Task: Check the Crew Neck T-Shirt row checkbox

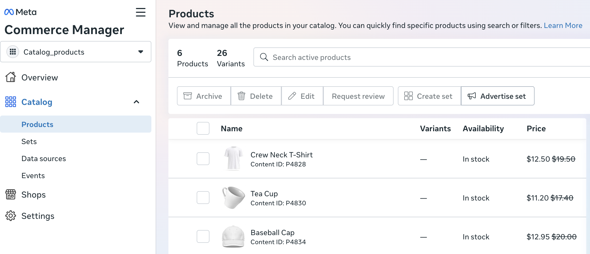Action: tap(203, 159)
